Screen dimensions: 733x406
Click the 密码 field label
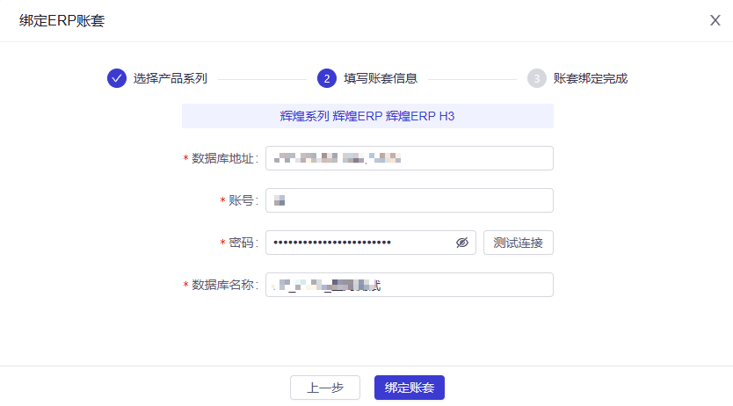click(243, 243)
